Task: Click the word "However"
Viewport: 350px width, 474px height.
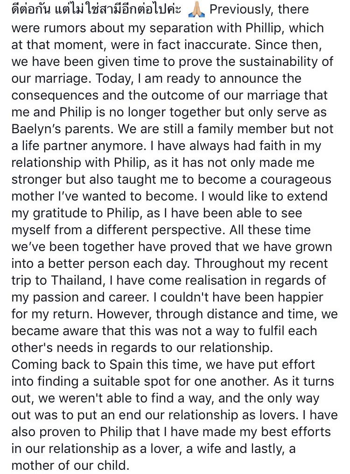Action: click(x=125, y=314)
